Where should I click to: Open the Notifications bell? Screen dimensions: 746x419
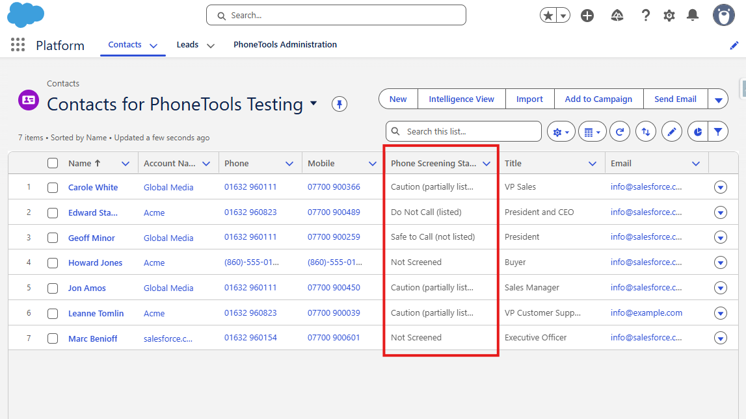tap(693, 16)
